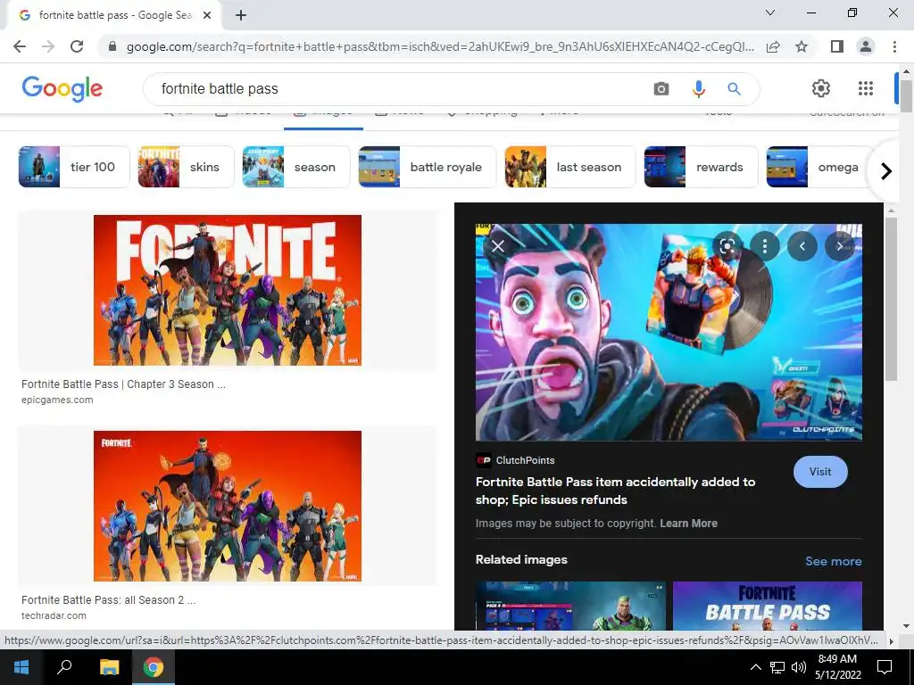914x685 pixels.
Task: Open the volume tray icon
Action: [799, 667]
